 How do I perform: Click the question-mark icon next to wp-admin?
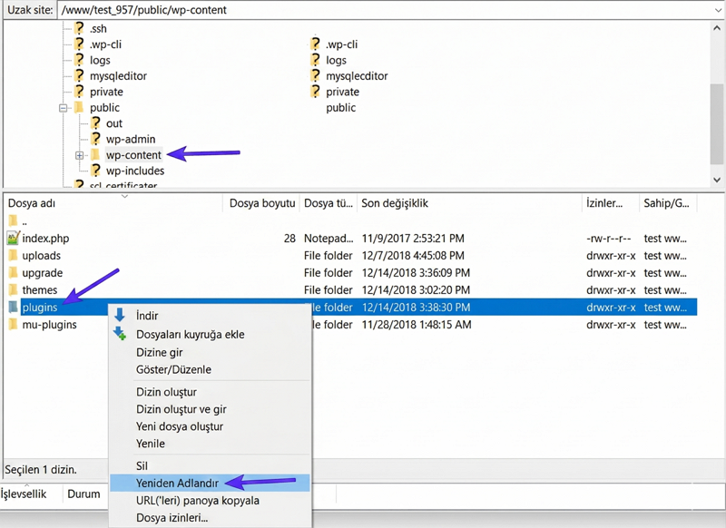pyautogui.click(x=95, y=139)
